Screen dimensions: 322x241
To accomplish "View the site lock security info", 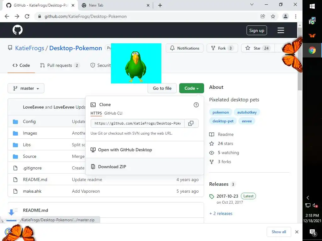I will [x=40, y=16].
